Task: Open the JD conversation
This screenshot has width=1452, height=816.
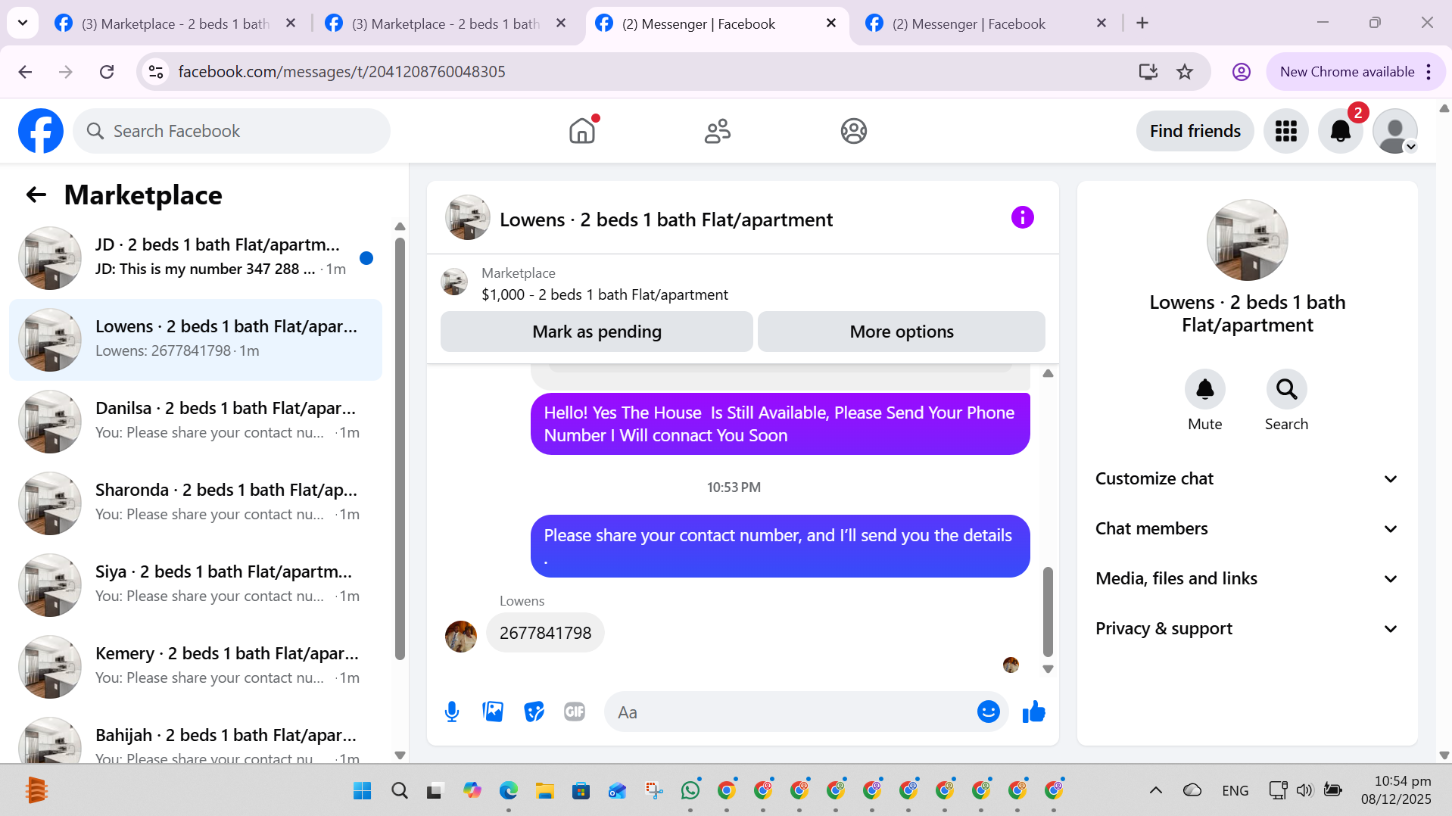Action: [195, 257]
